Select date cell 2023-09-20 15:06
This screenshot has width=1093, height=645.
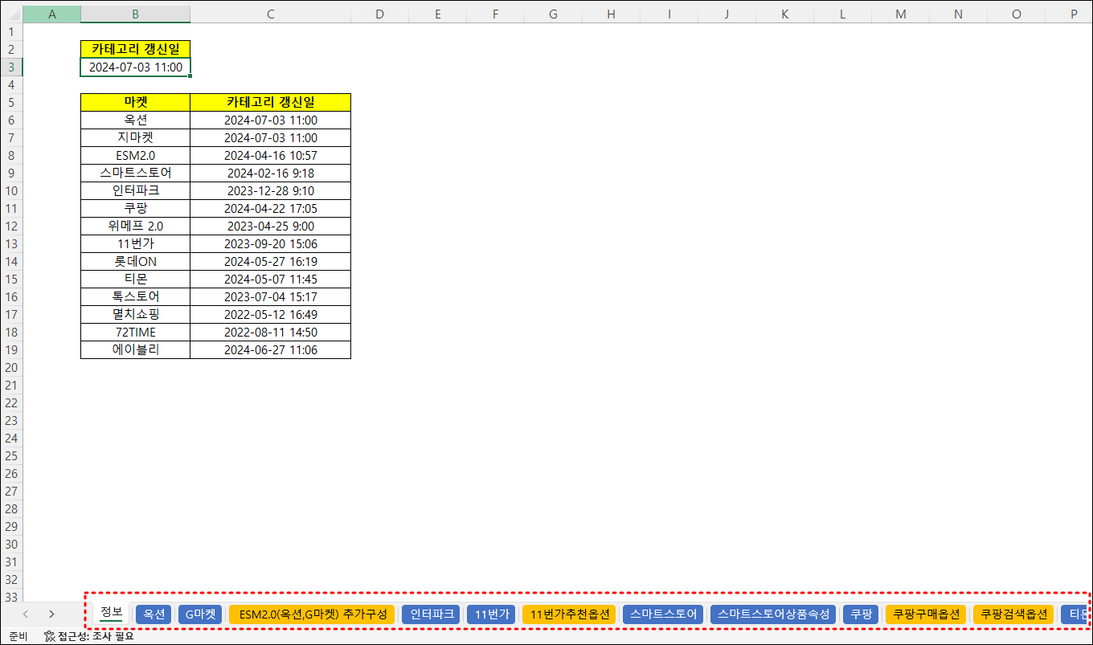click(270, 243)
